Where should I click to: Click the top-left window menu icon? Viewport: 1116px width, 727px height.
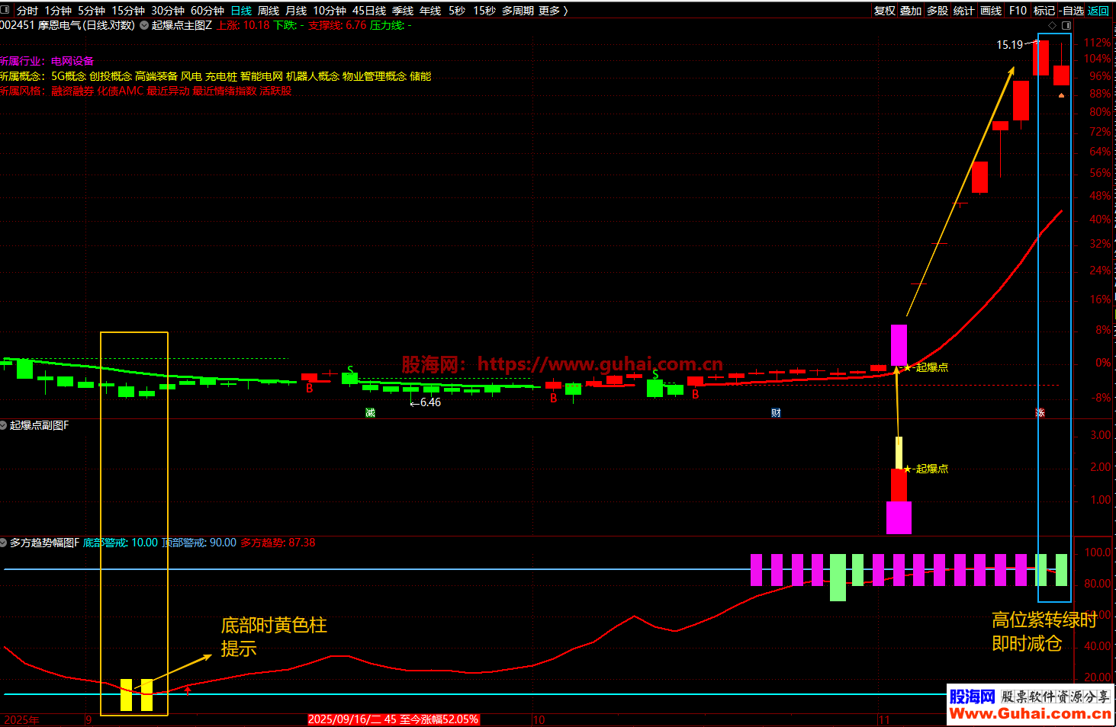pos(6,10)
